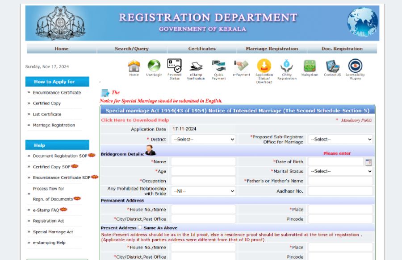
Task: Click the Quick Payment icon
Action: pos(219,66)
